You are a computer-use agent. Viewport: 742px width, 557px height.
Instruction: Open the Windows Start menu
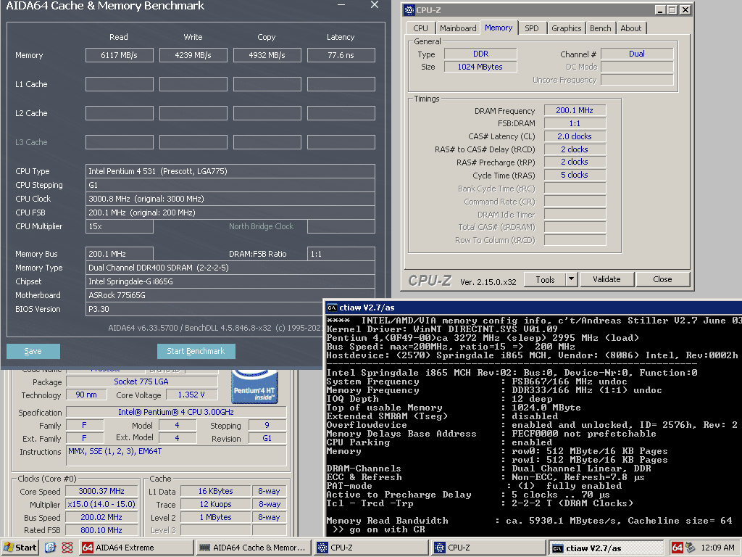coord(20,548)
